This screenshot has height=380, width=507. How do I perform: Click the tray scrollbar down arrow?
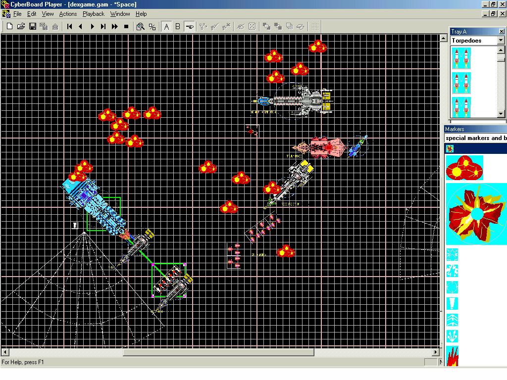coord(501,114)
